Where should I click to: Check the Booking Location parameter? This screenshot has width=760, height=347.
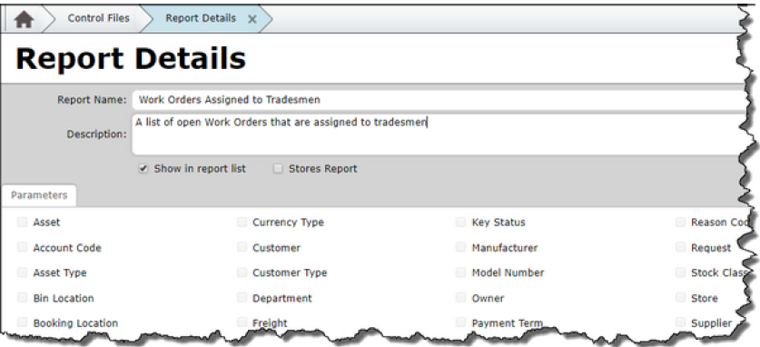23,322
